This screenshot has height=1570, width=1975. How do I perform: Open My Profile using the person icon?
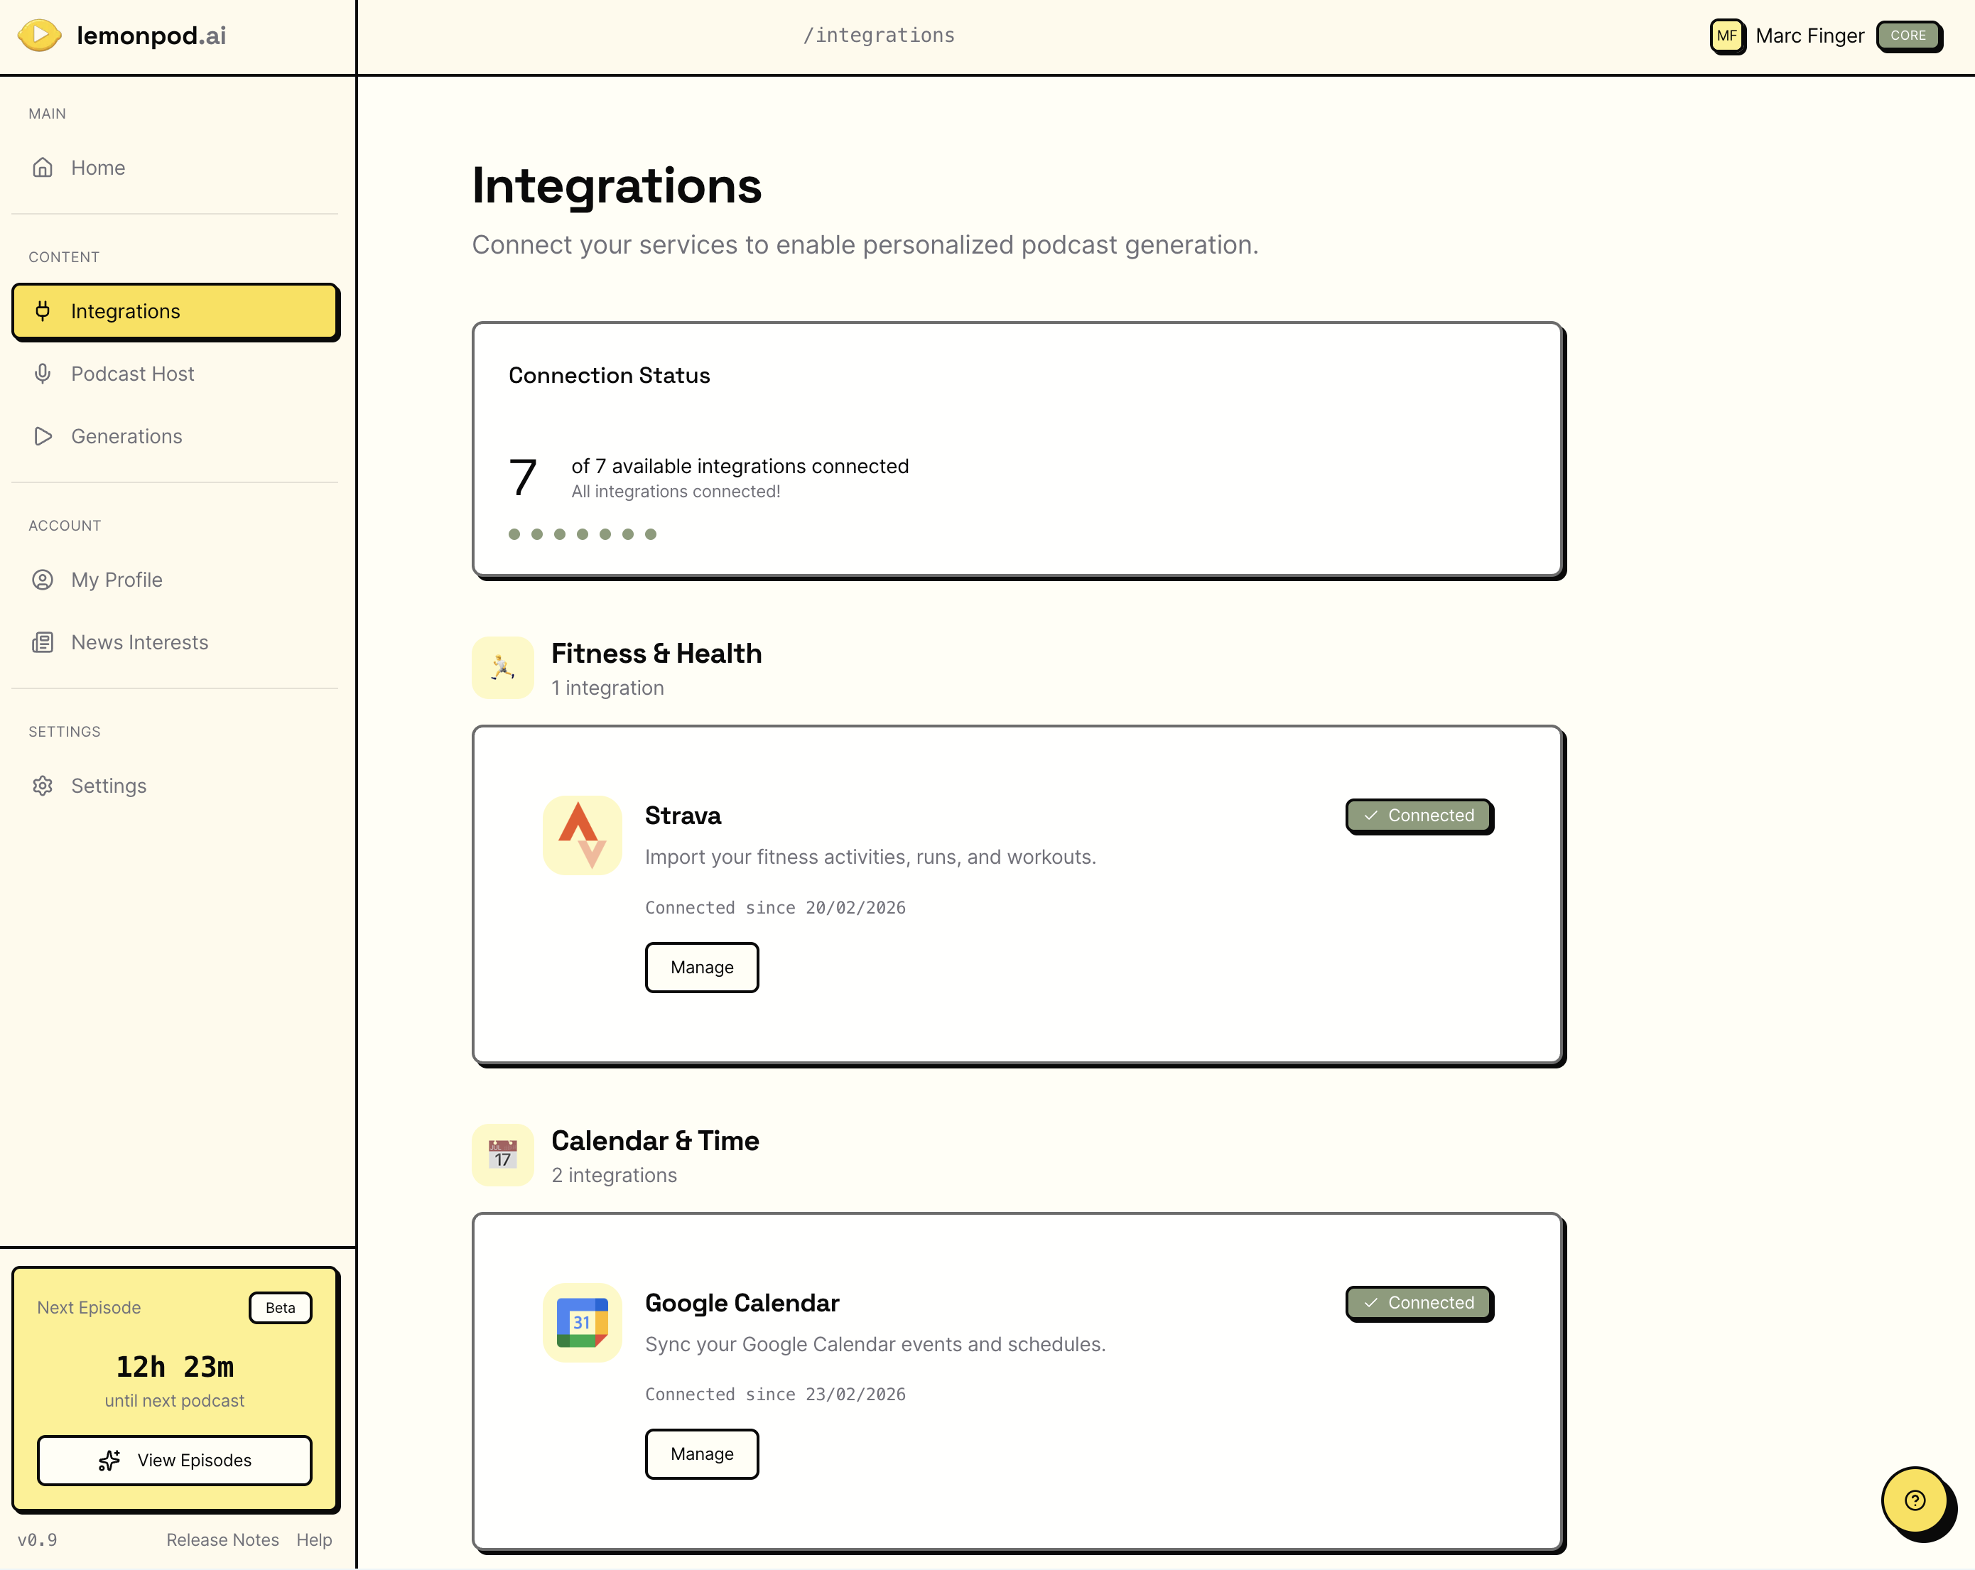[43, 580]
